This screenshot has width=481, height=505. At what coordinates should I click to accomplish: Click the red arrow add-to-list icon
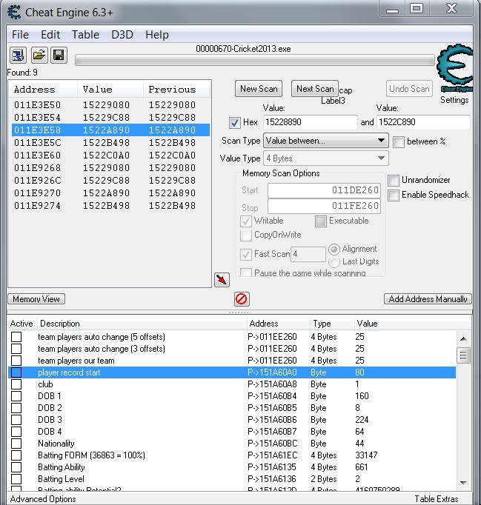coord(222,279)
